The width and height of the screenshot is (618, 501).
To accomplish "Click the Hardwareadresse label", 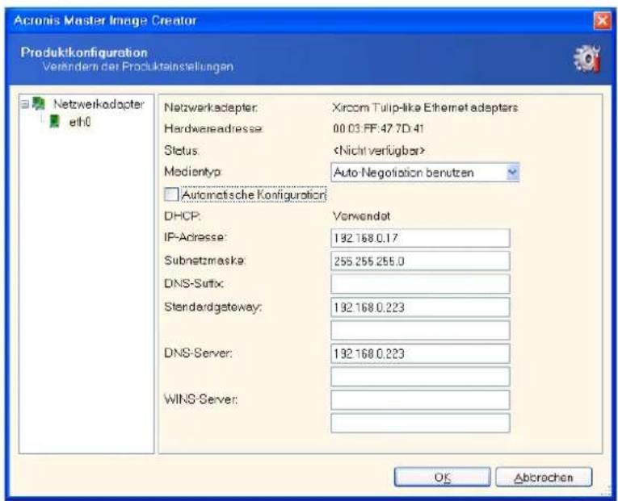I will pos(213,129).
